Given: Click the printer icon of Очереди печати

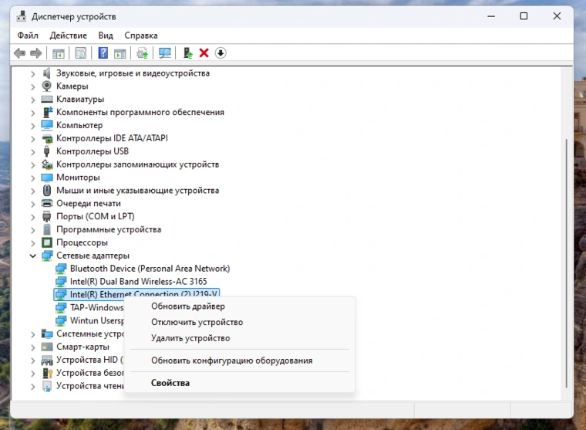Looking at the screenshot, I should click(x=47, y=204).
